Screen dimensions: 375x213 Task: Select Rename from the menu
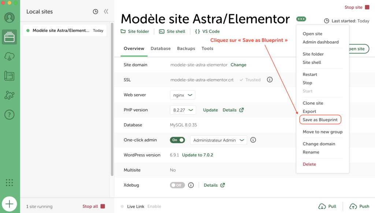click(311, 152)
